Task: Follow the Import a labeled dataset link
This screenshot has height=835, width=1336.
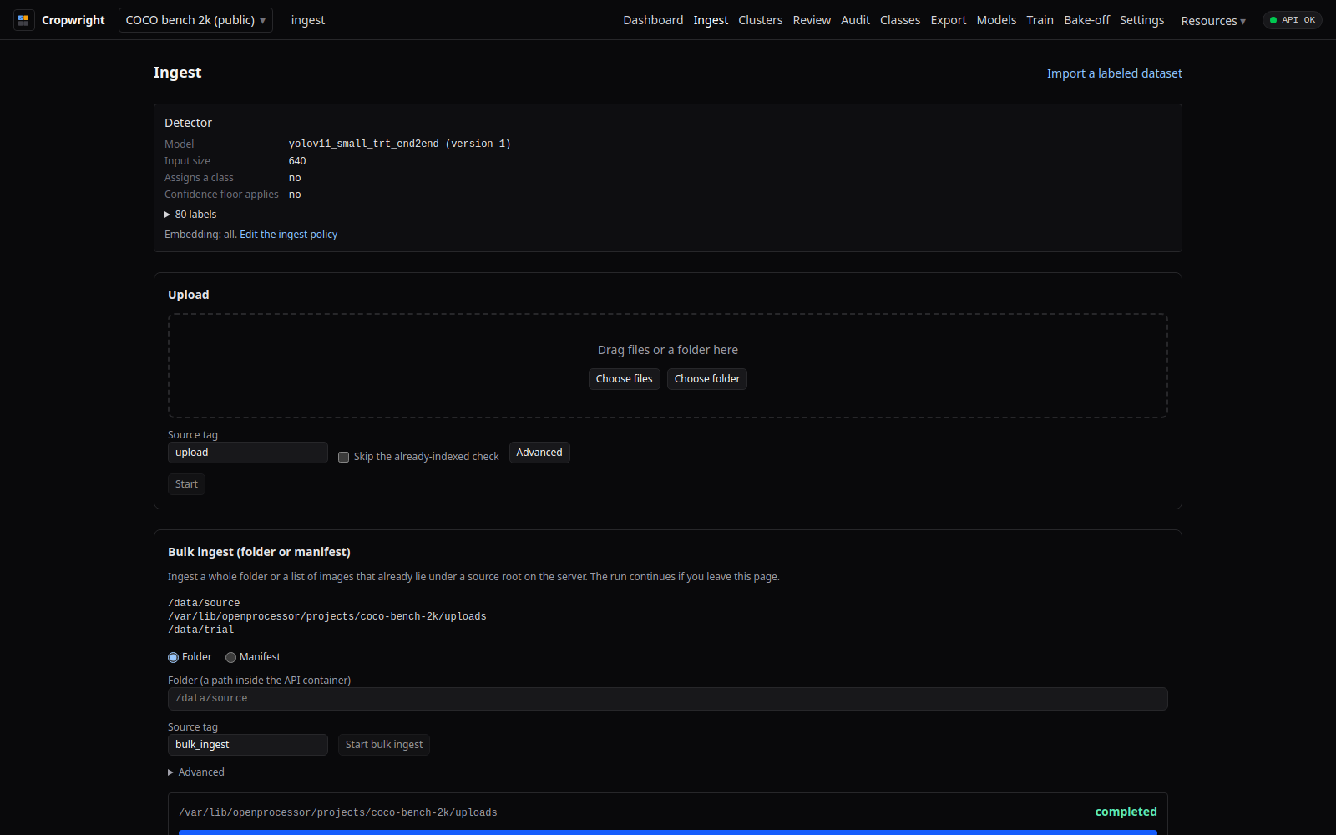Action: tap(1114, 73)
